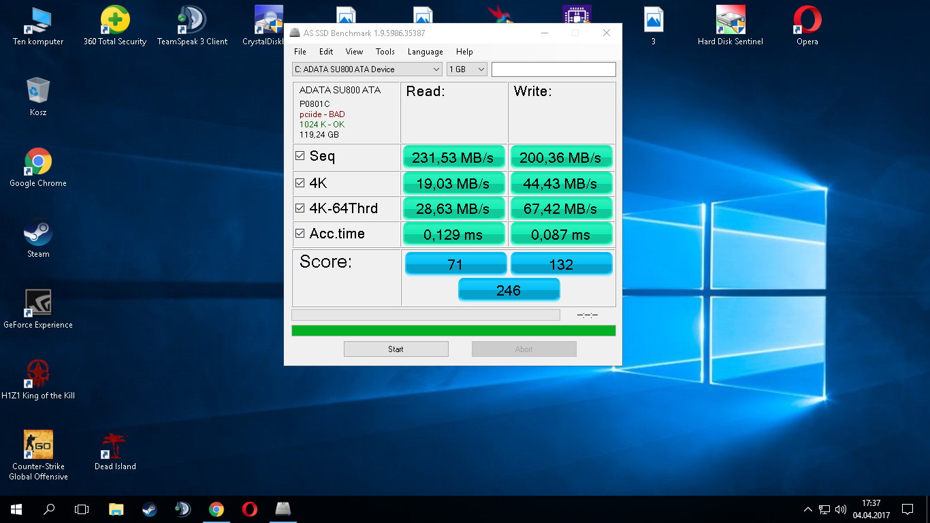Select the Steam desktop shortcut
930x523 pixels.
tap(38, 238)
